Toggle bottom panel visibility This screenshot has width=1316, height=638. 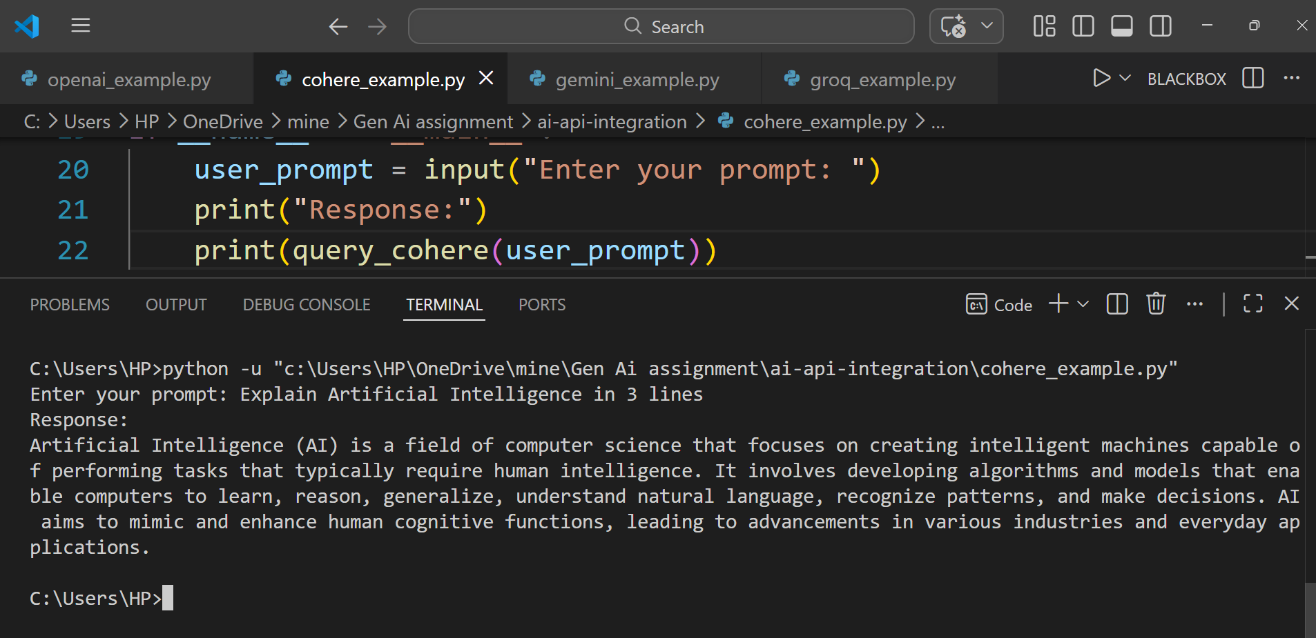[1121, 26]
